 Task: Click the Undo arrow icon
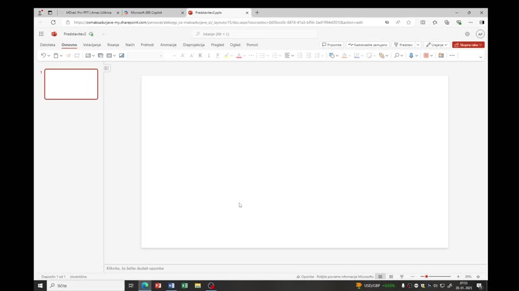[x=43, y=56]
